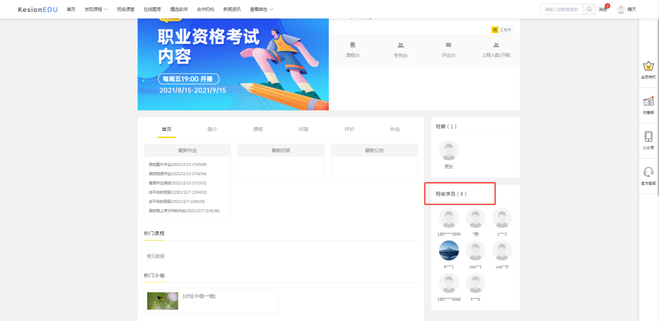
Task: Open student use**0 avatar
Action: click(502, 251)
